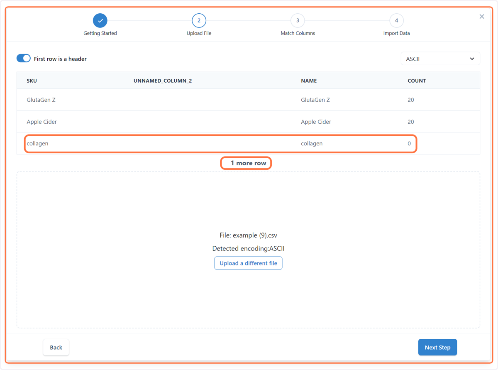The width and height of the screenshot is (498, 370).
Task: Click the SKU column header
Action: tap(32, 81)
